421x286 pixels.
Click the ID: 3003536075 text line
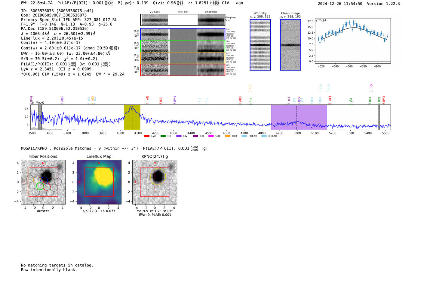point(57,11)
